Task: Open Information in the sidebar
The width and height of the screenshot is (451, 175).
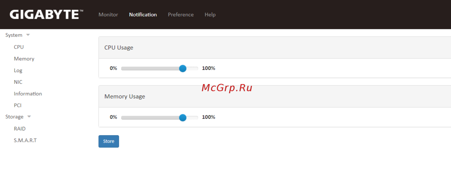Action: [x=28, y=94]
